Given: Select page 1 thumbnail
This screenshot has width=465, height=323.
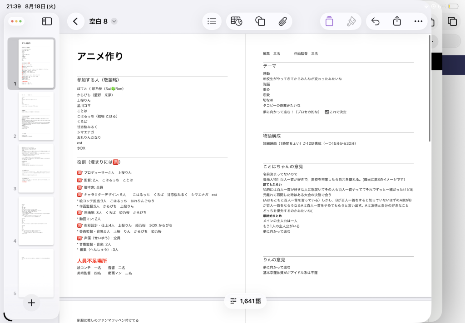Looking at the screenshot, I should (x=36, y=64).
